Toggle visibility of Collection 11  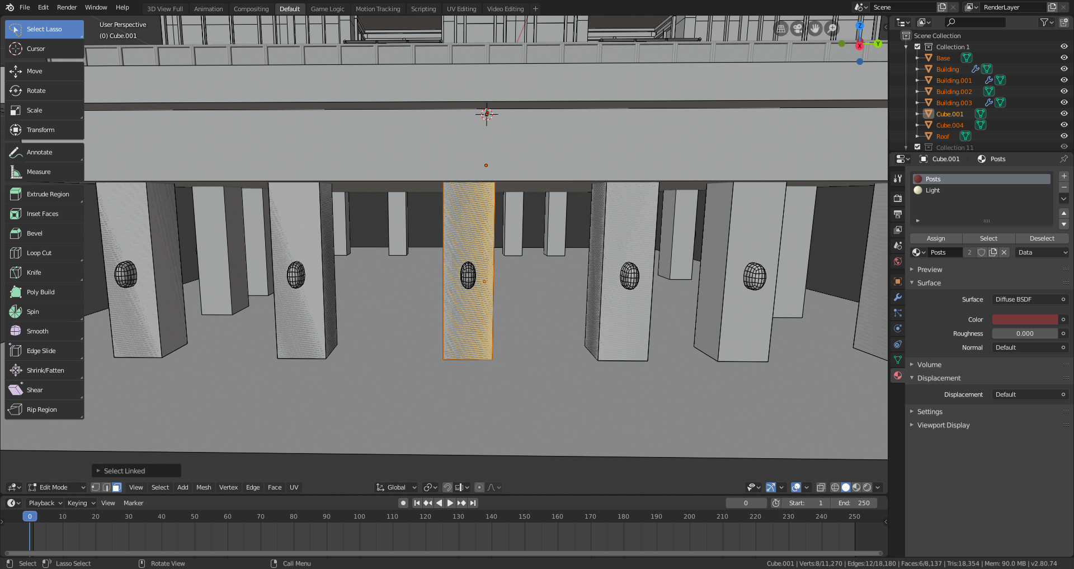click(x=1064, y=147)
